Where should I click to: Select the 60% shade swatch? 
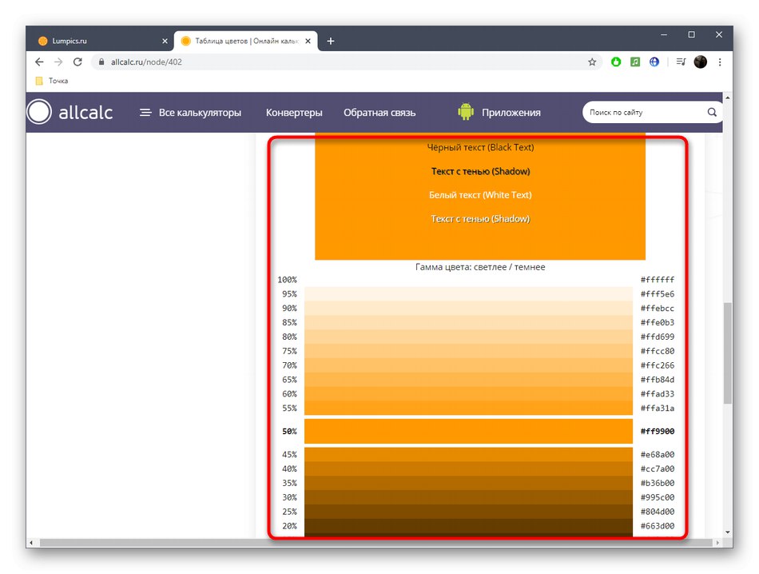point(468,394)
